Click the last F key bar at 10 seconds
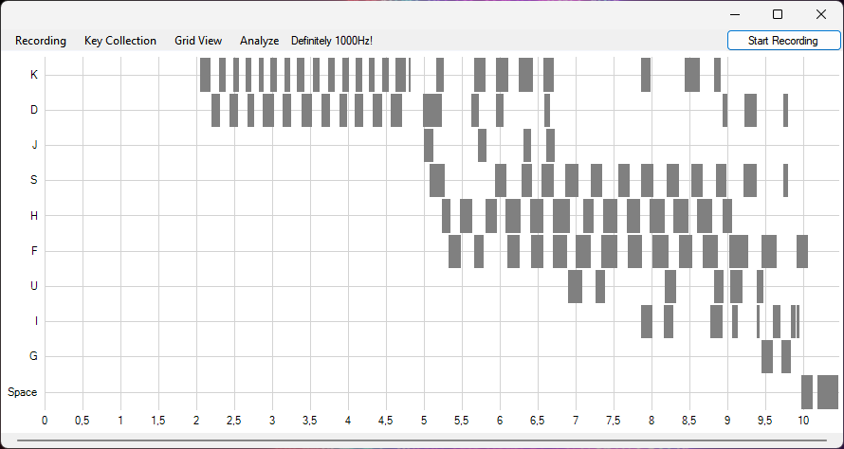 click(x=802, y=251)
